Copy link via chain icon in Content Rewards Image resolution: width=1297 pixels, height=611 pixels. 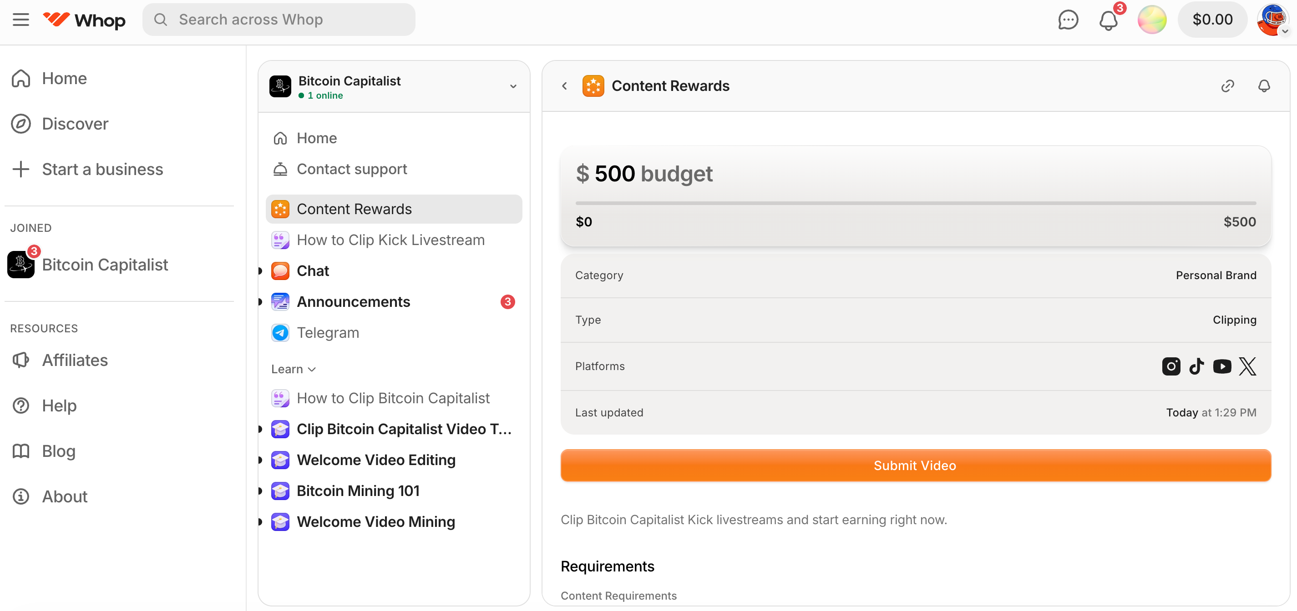[1227, 86]
